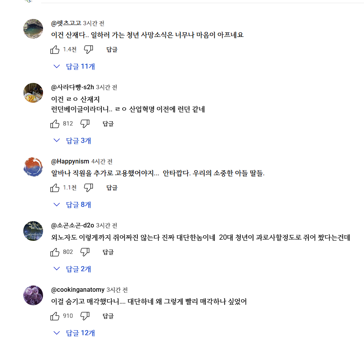Like the @Happynism comment
Viewport: 364px width, 338px height.
(55, 188)
